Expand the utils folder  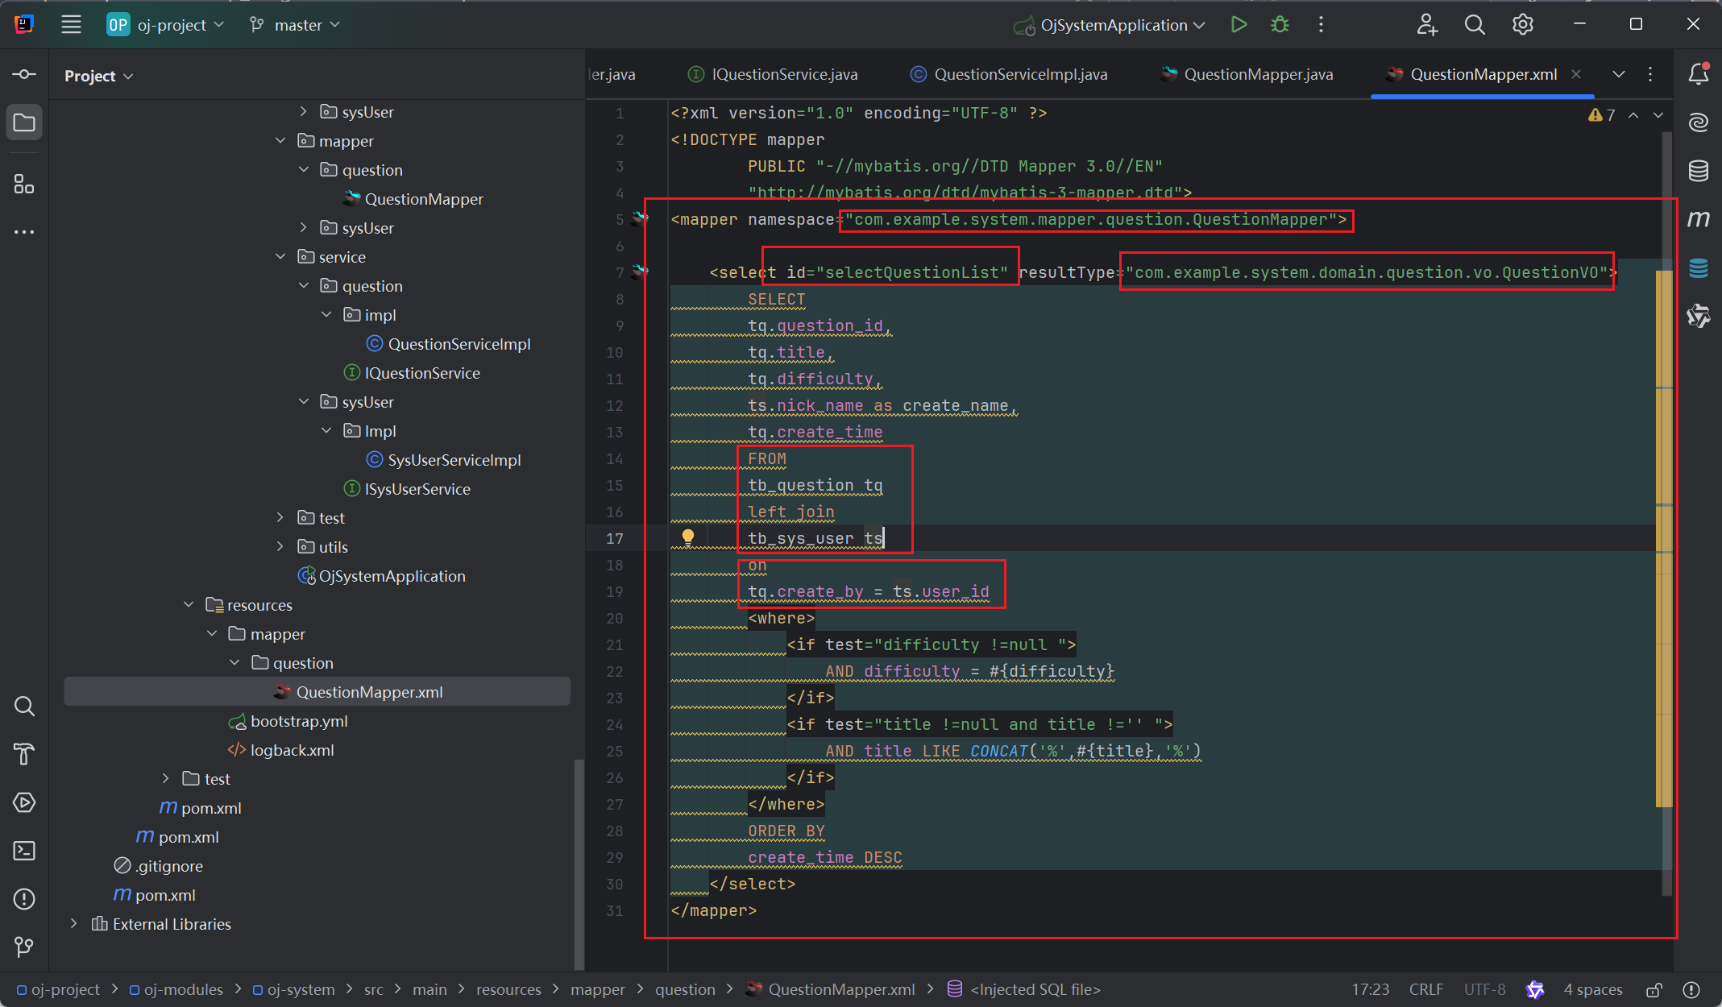coord(280,546)
